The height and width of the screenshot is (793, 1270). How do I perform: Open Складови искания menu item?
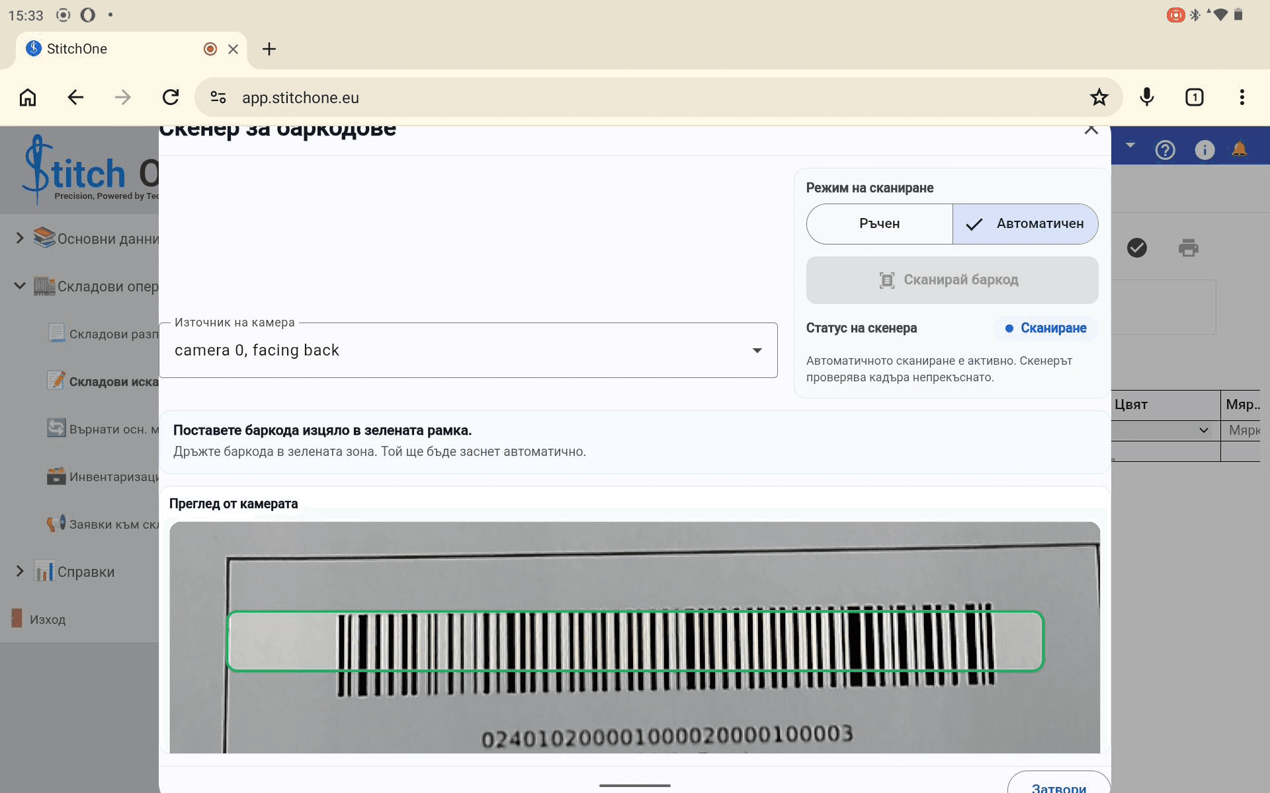point(103,381)
